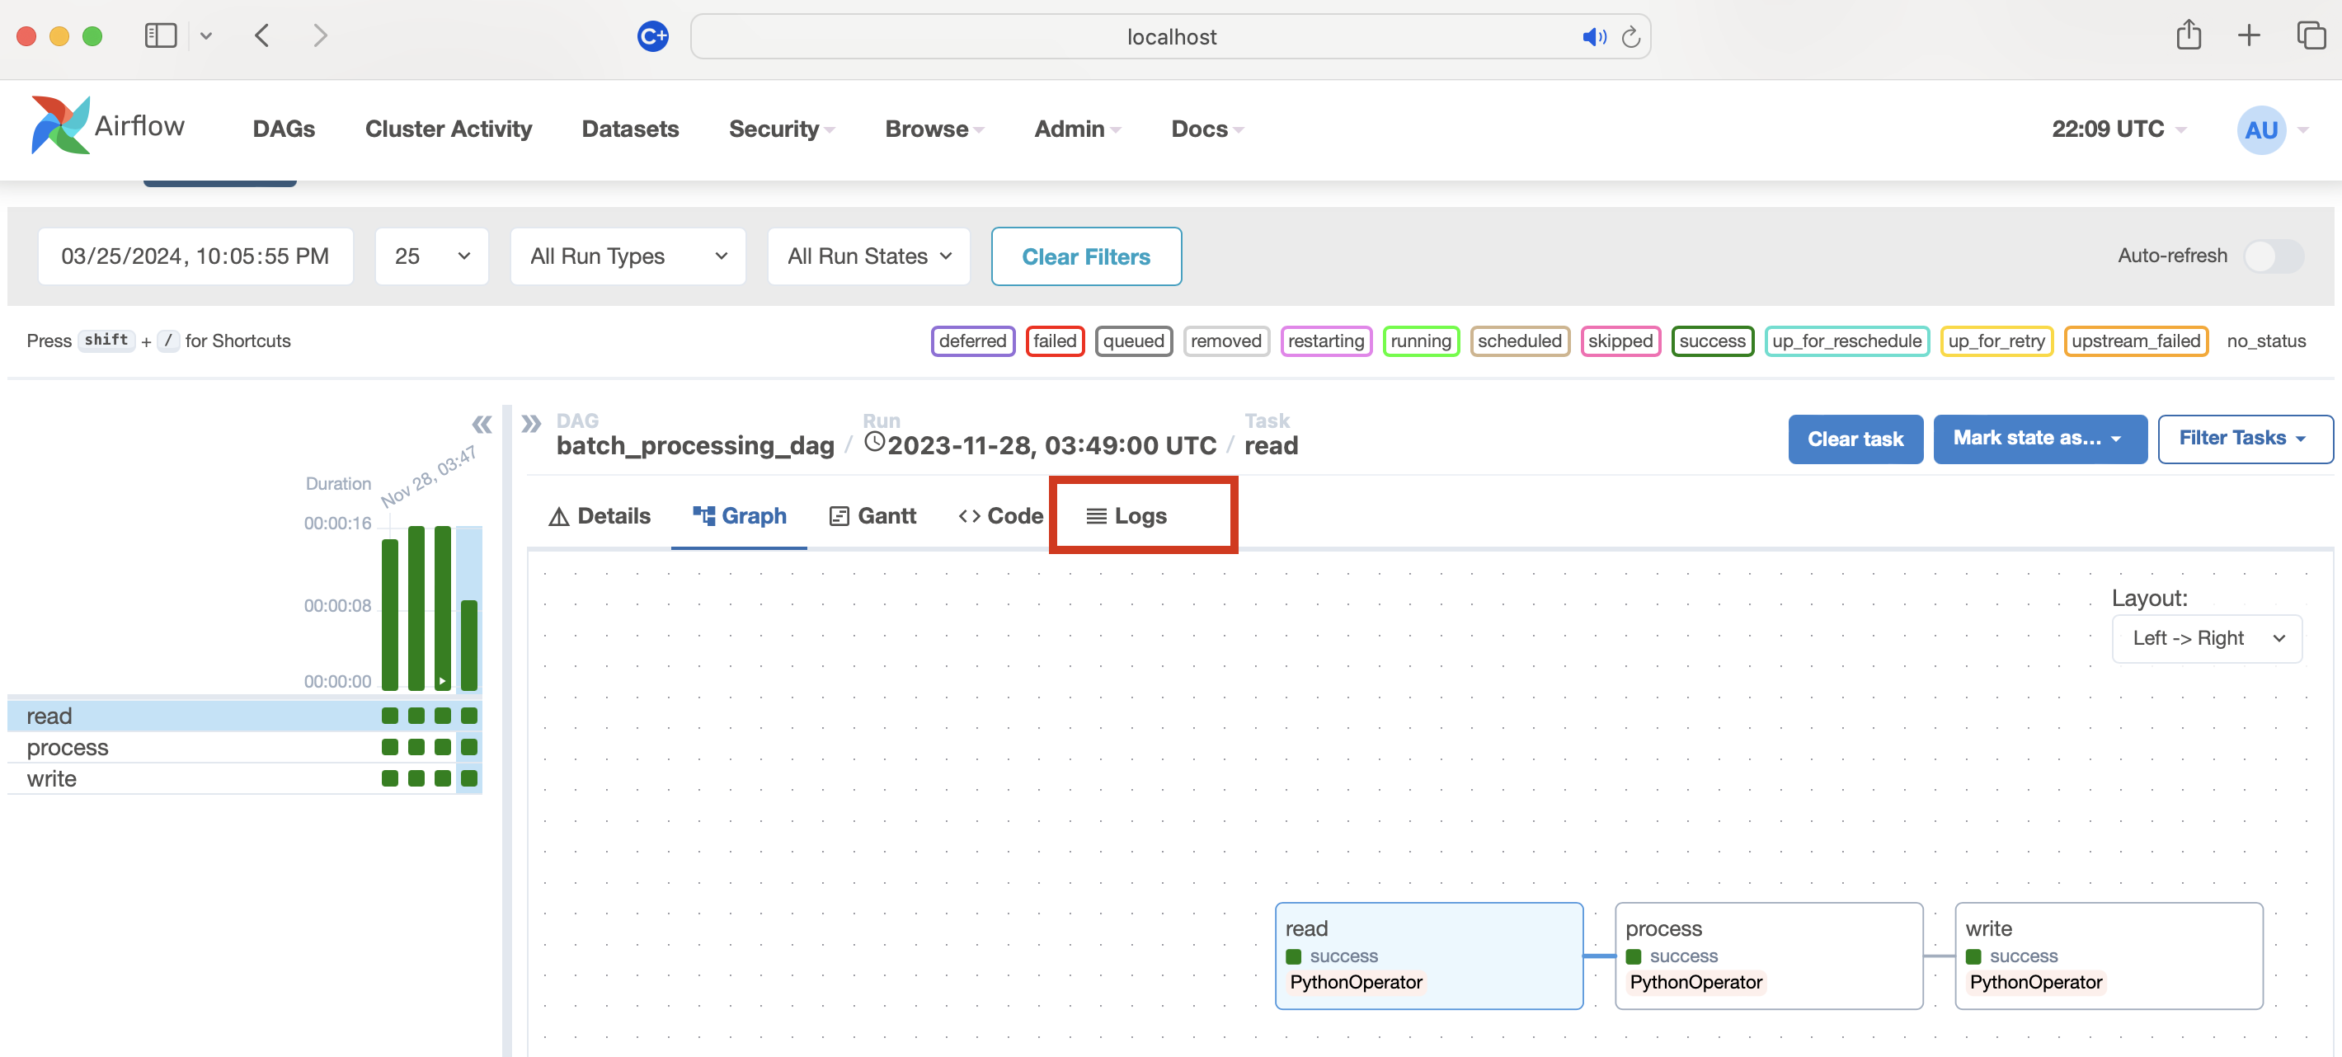Click the double-right chevron expand icon
This screenshot has width=2342, height=1057.
[x=531, y=424]
